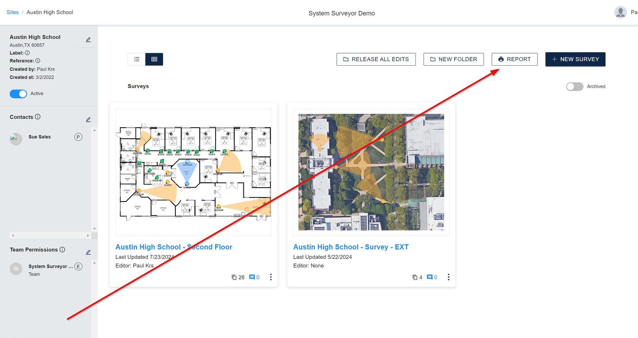Screen dimensions: 638x338
Task: Open the Second Floor floor plan thumbnail
Action: pyautogui.click(x=193, y=172)
